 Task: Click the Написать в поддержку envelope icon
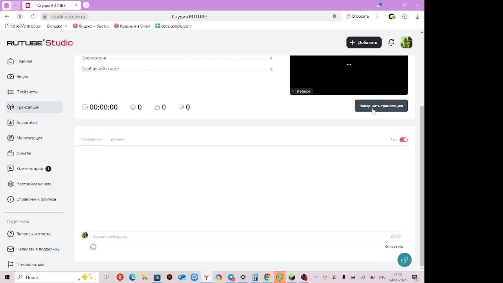coord(11,249)
